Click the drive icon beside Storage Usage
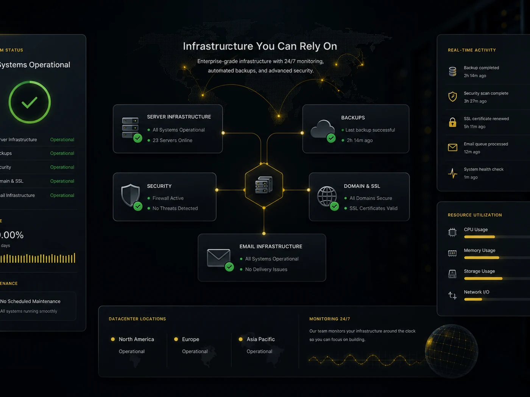530x397 pixels. coord(452,274)
